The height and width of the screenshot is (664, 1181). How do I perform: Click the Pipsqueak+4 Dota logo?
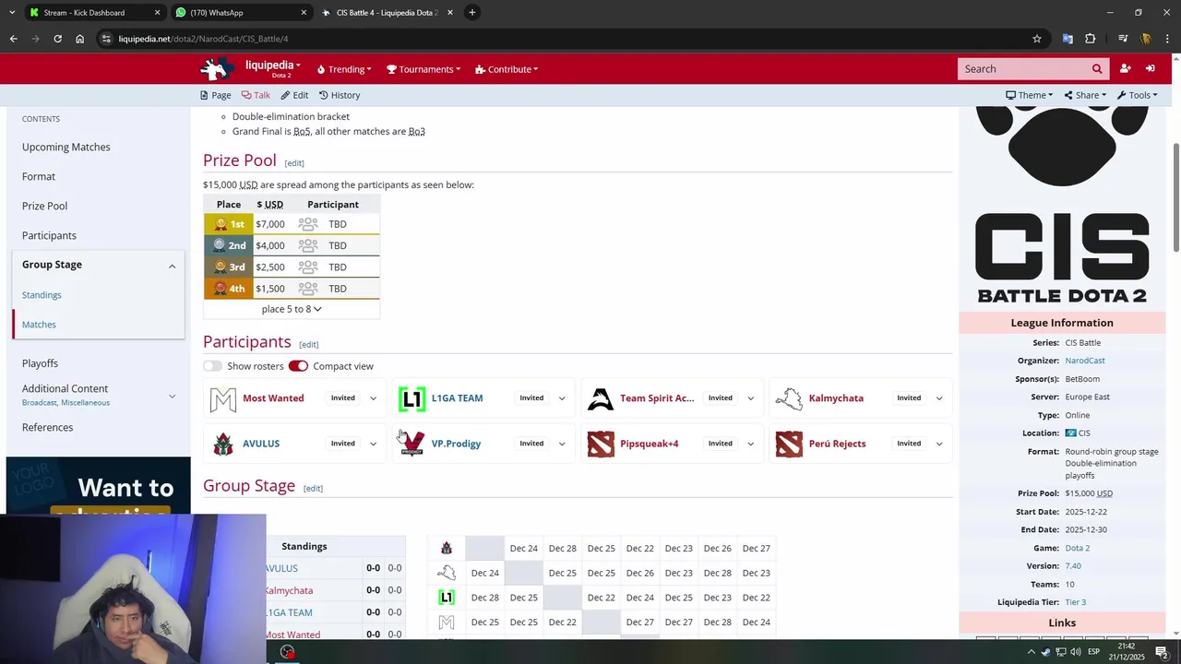[601, 444]
